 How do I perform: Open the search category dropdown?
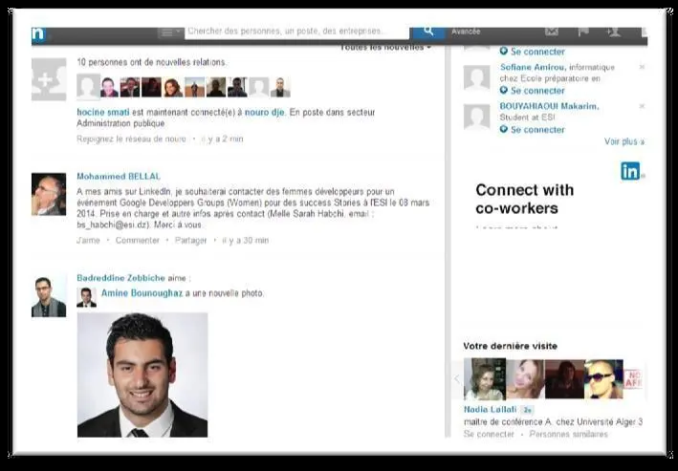coord(169,32)
